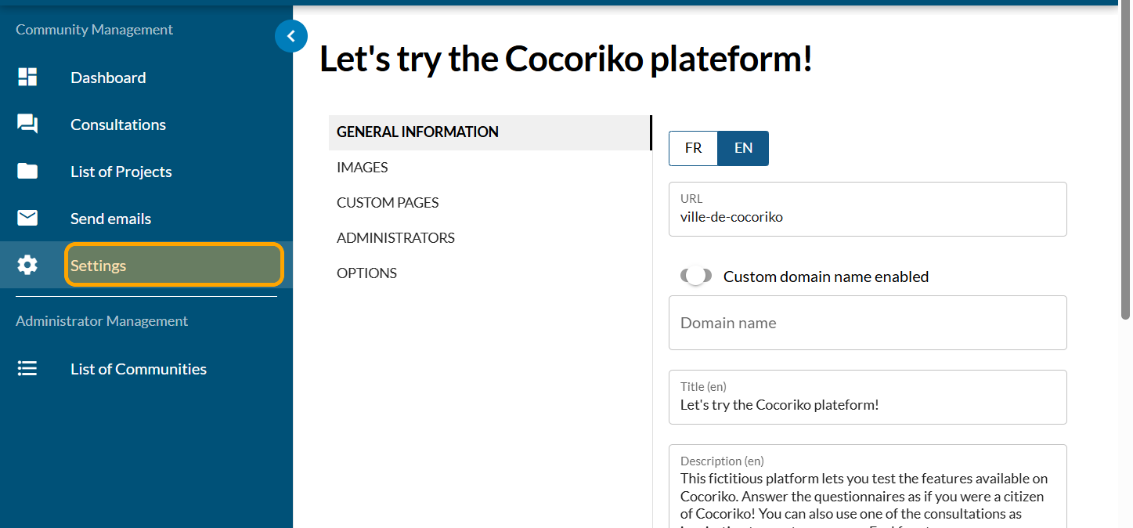The height and width of the screenshot is (528, 1133).
Task: Open the Images settings tab
Action: 362,167
